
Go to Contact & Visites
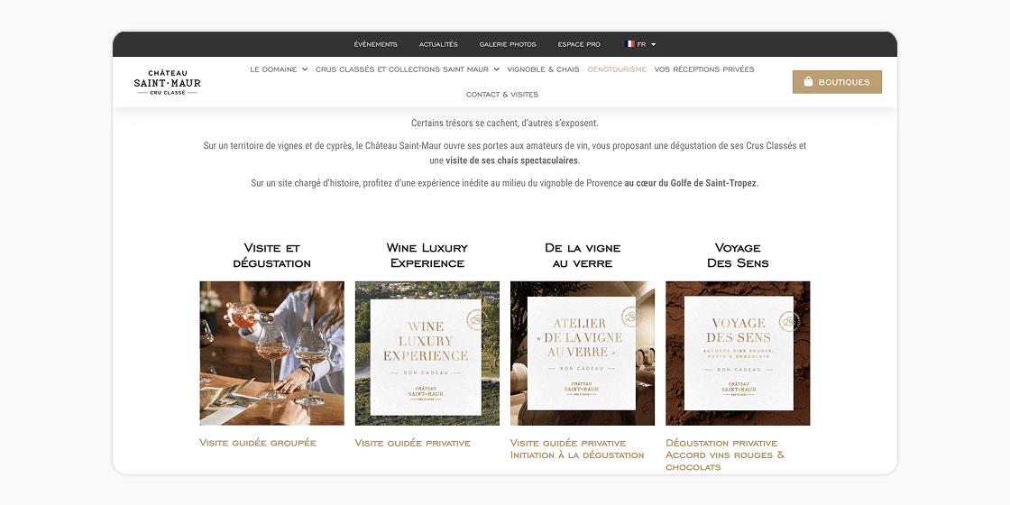point(502,94)
